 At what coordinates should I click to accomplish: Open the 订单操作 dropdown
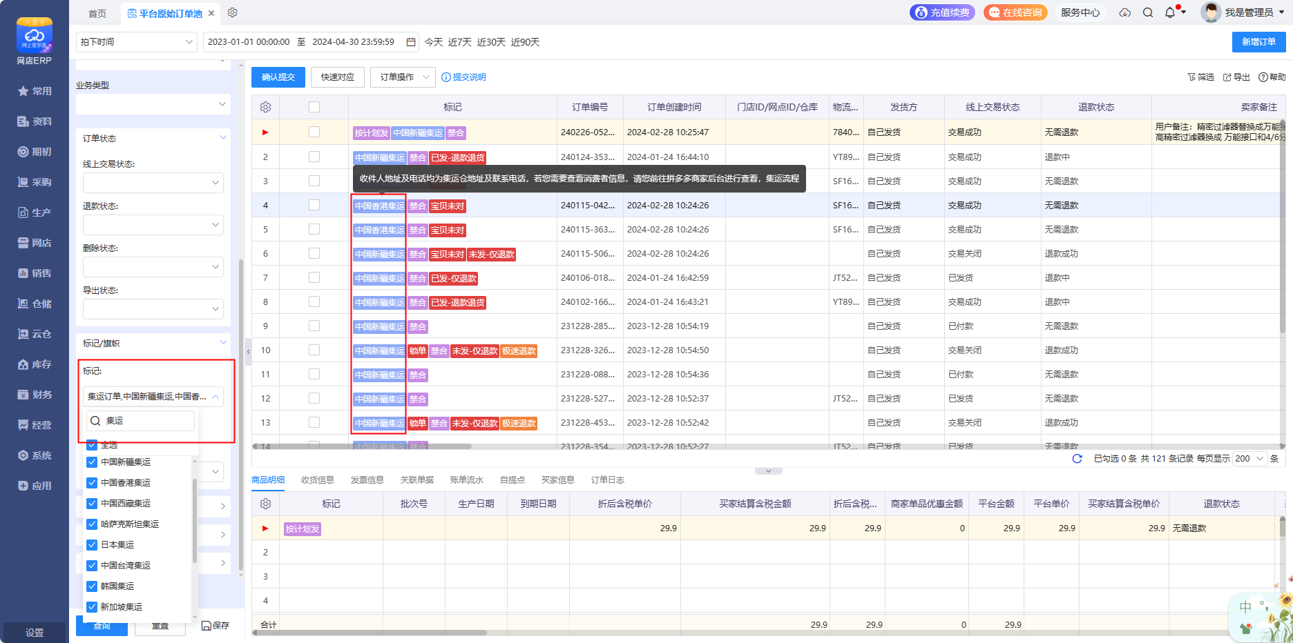tap(403, 77)
